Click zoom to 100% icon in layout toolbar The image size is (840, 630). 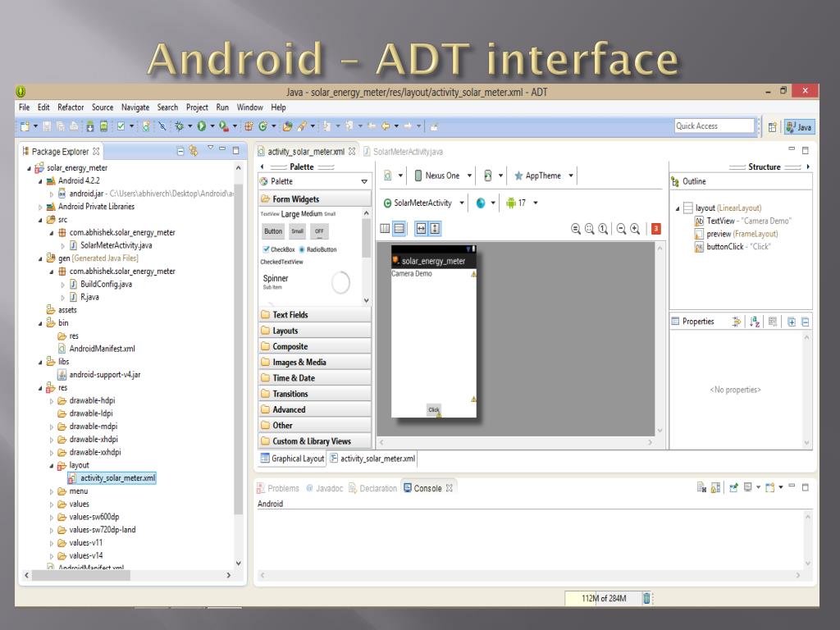point(603,229)
